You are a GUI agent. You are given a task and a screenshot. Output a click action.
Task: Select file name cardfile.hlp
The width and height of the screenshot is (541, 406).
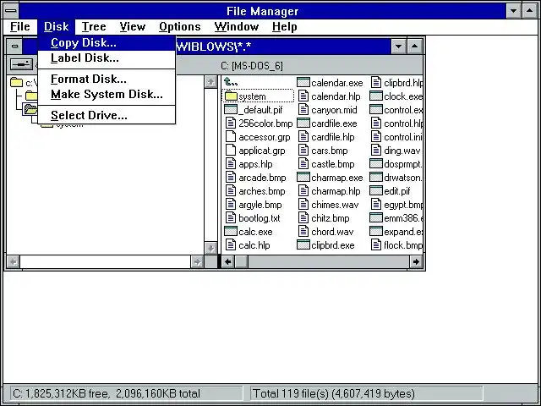coord(332,137)
